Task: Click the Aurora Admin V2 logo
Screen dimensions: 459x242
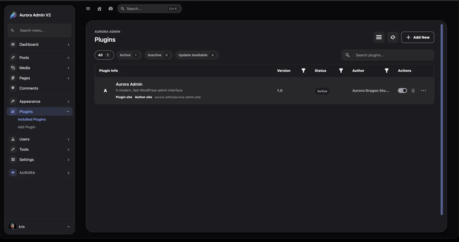Action: point(13,15)
